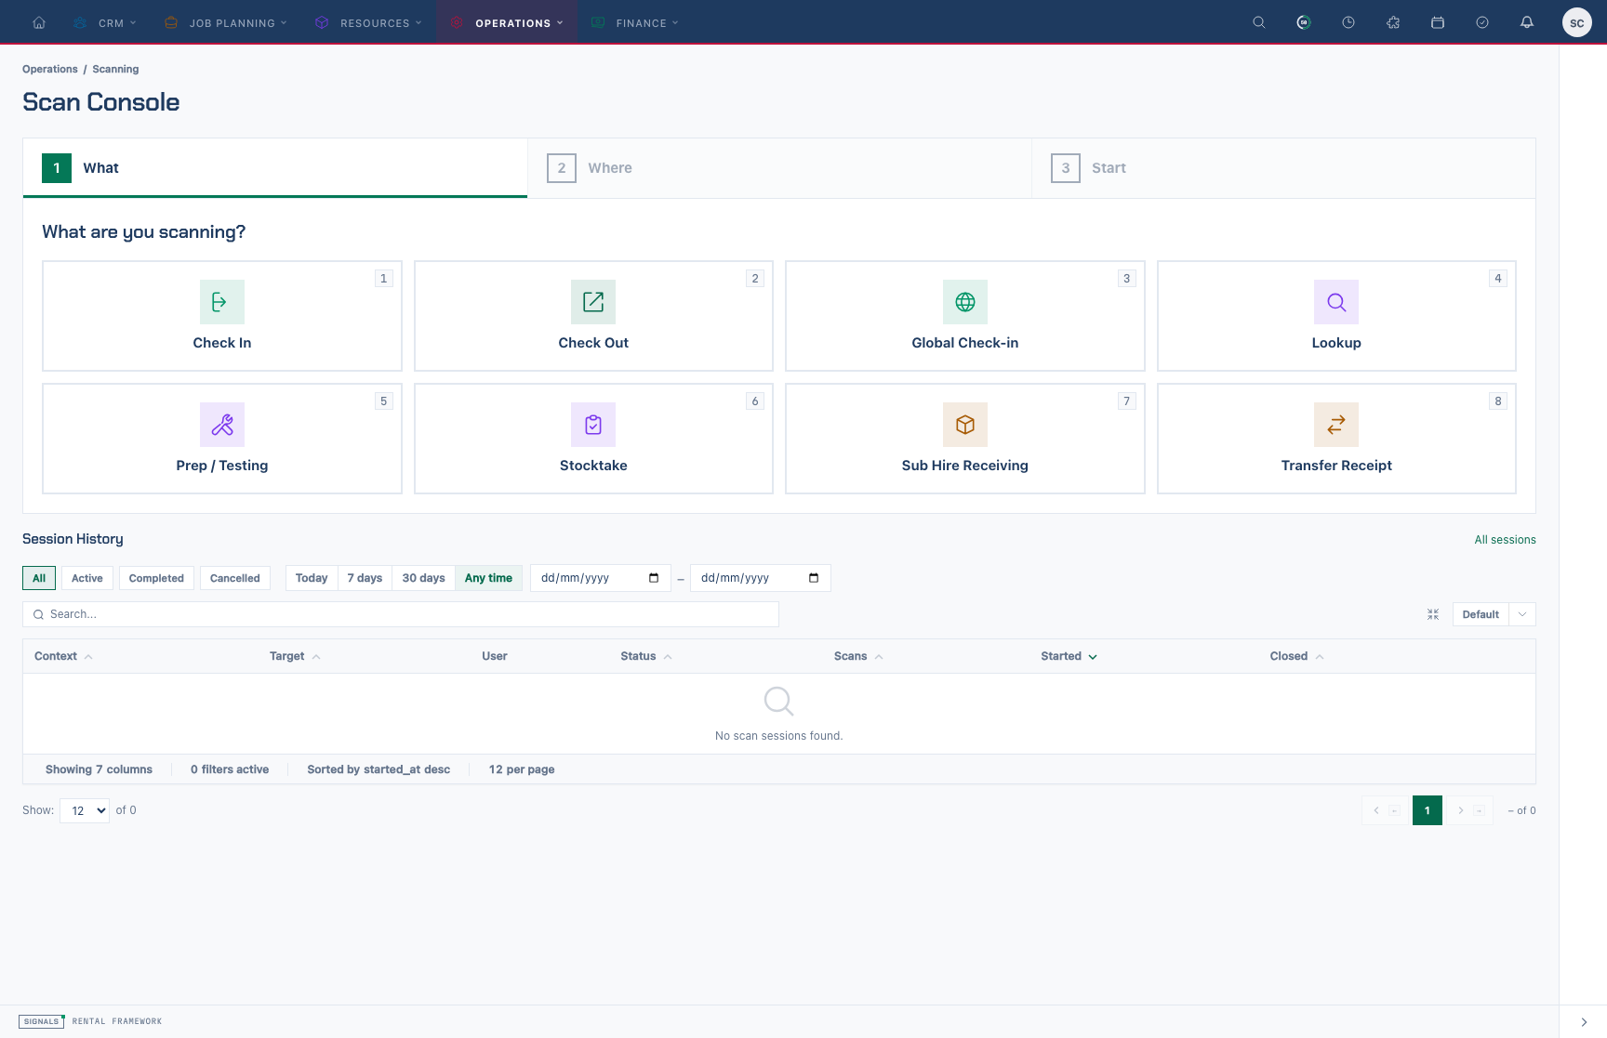
Task: Select the Where step tab
Action: 779,168
